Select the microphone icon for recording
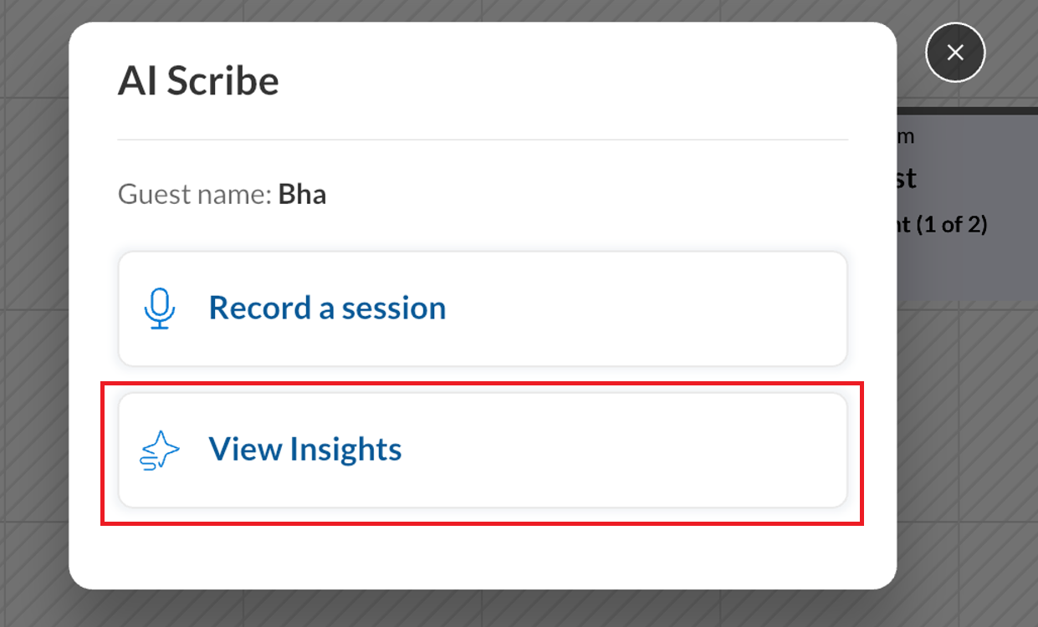Screen dimensions: 1038x627 pos(159,308)
